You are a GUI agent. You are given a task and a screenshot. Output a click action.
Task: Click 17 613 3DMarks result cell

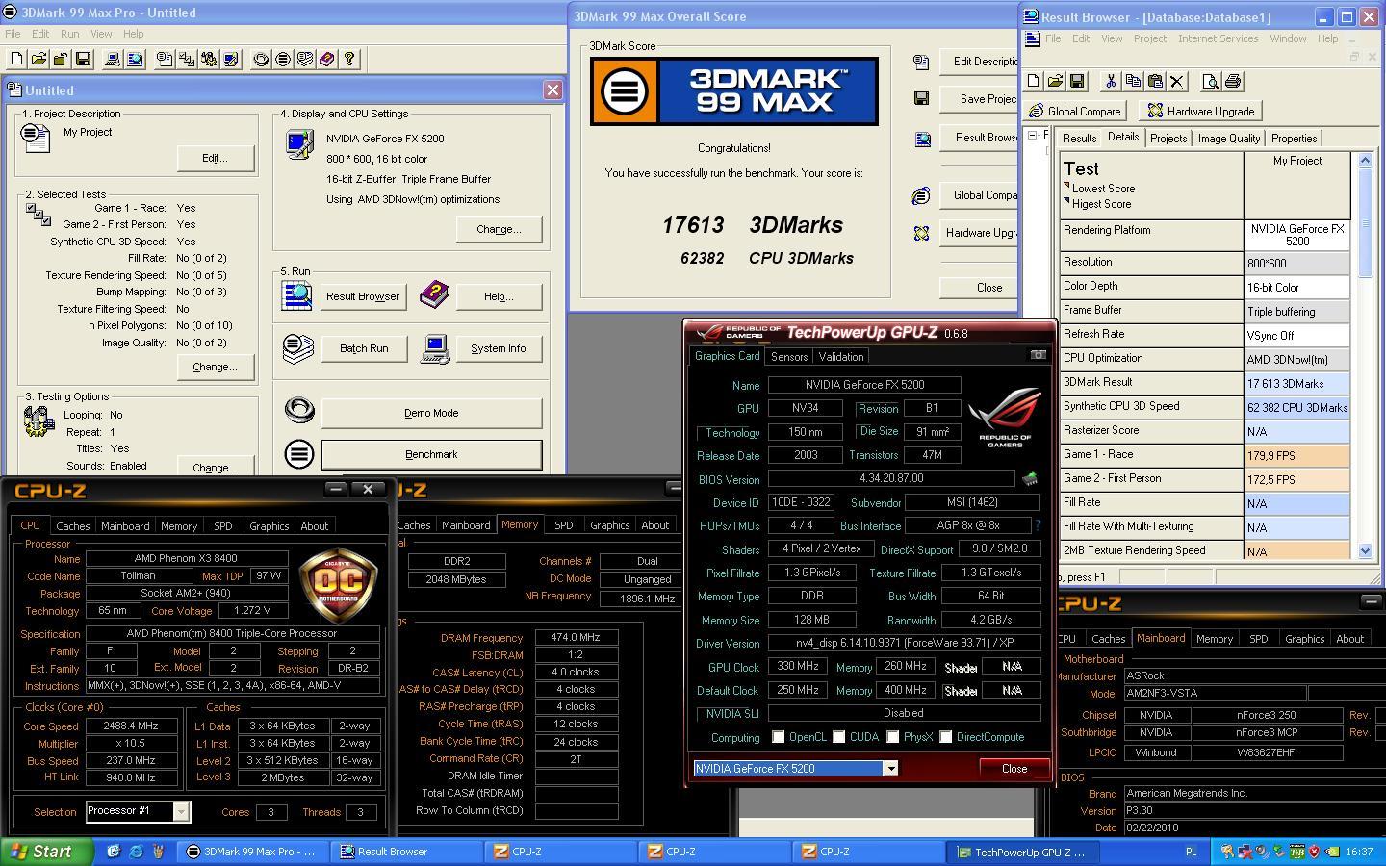1296,383
